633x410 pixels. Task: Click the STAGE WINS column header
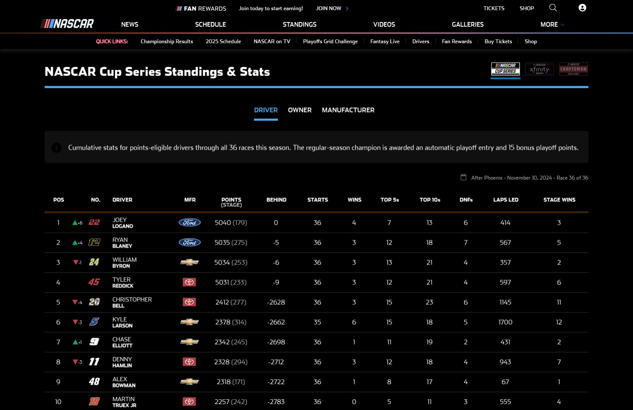(559, 200)
